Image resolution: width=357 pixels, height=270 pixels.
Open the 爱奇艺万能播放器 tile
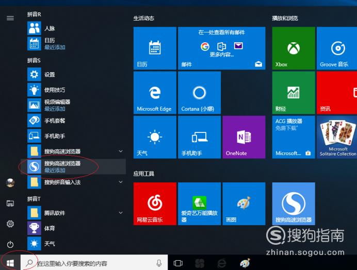point(199,204)
